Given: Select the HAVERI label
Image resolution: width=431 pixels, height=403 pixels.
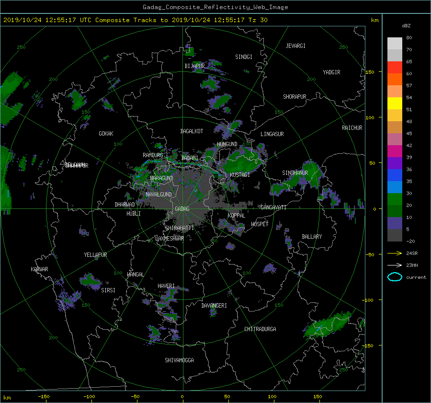Looking at the screenshot, I should click(166, 287).
